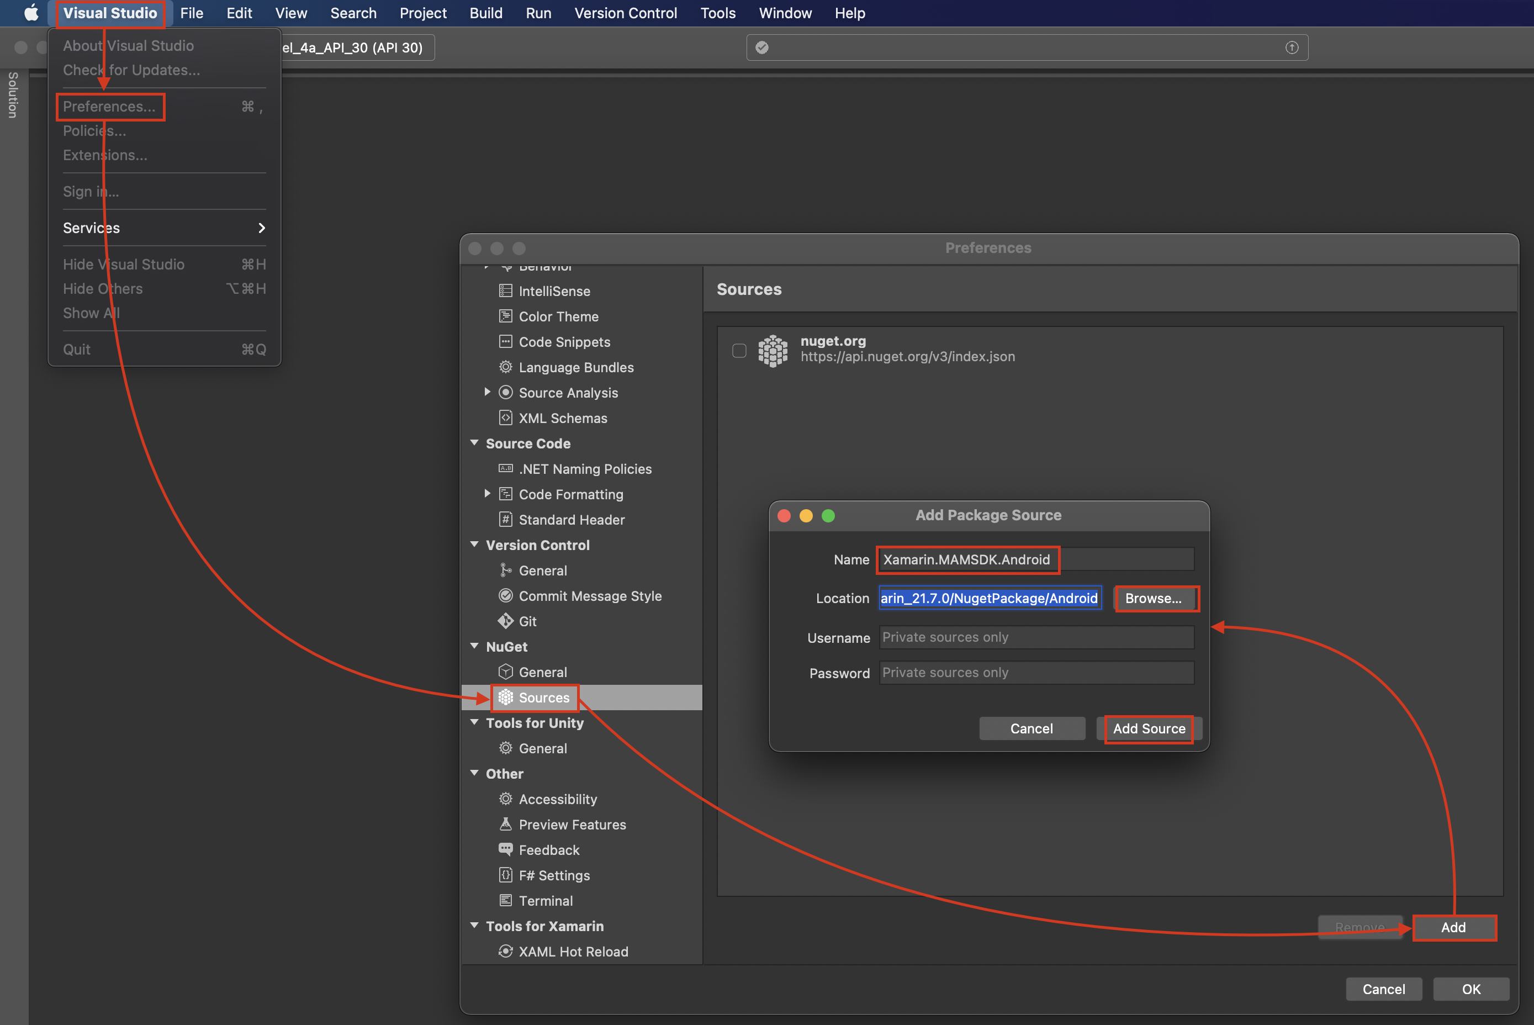Image resolution: width=1534 pixels, height=1025 pixels.
Task: Enable the nuget.org source checkbox
Action: (x=739, y=350)
